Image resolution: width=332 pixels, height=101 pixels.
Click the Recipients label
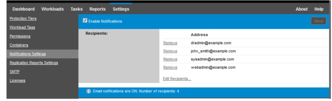pyautogui.click(x=97, y=33)
